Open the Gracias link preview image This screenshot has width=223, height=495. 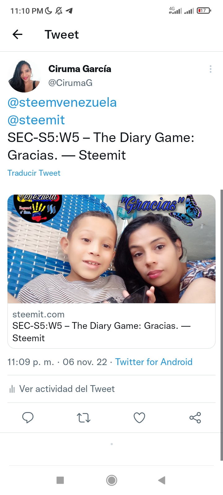(x=111, y=249)
